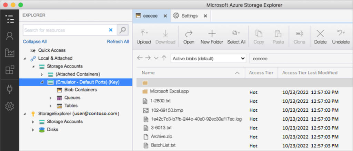Select file 102-69150.bmp

167,110
